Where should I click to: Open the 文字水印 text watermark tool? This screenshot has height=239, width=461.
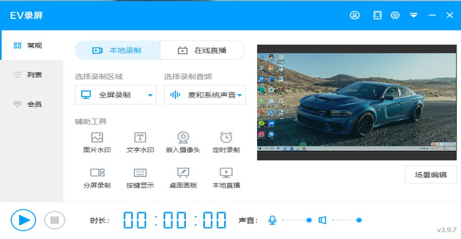pos(140,142)
